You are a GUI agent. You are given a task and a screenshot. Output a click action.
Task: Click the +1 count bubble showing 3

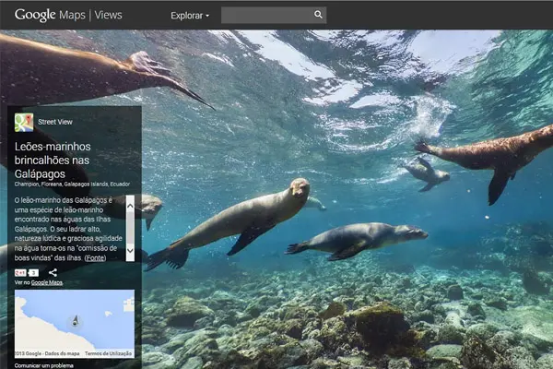[33, 273]
